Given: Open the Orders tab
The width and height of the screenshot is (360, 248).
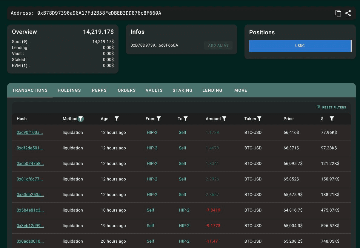Looking at the screenshot, I should click(x=127, y=90).
